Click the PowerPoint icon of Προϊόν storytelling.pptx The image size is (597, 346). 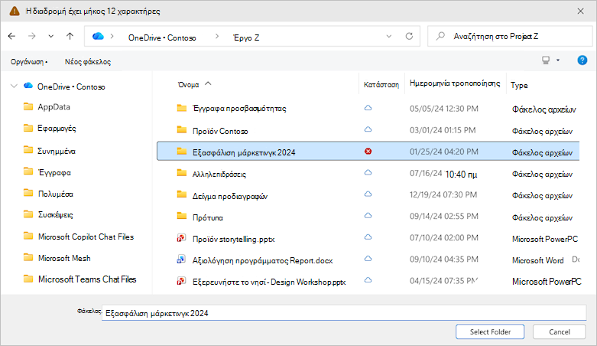tap(181, 238)
